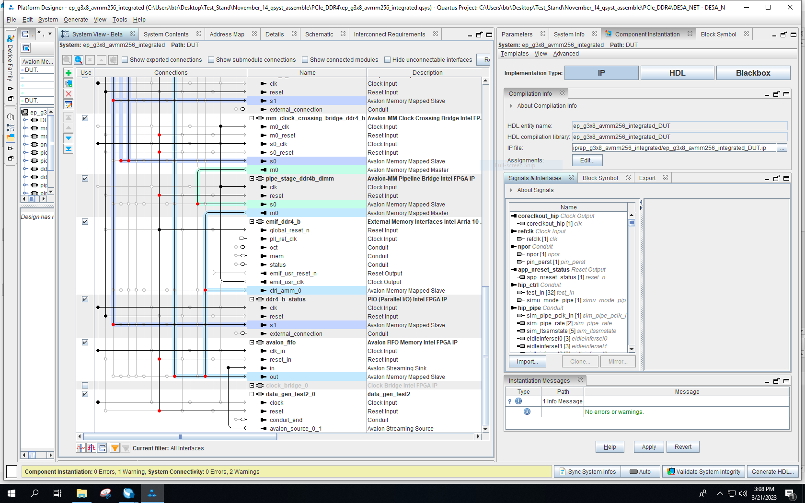
Task: Open Platform Designer from the Windows taskbar
Action: coord(152,493)
